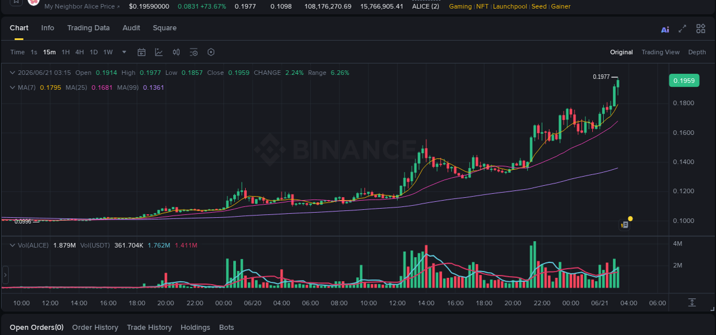Open the go-to-date calendar icon
Viewport: 716px width, 335px height.
pyautogui.click(x=141, y=52)
